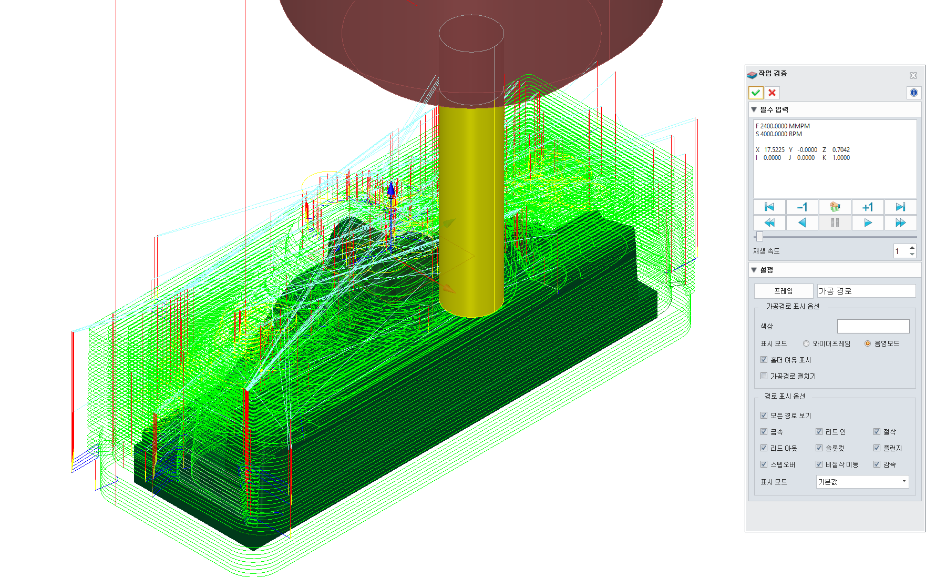
Task: Select the 와이어프레임 display mode
Action: (806, 343)
